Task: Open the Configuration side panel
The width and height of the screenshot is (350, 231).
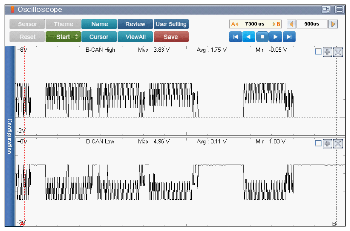Action: [x=9, y=136]
